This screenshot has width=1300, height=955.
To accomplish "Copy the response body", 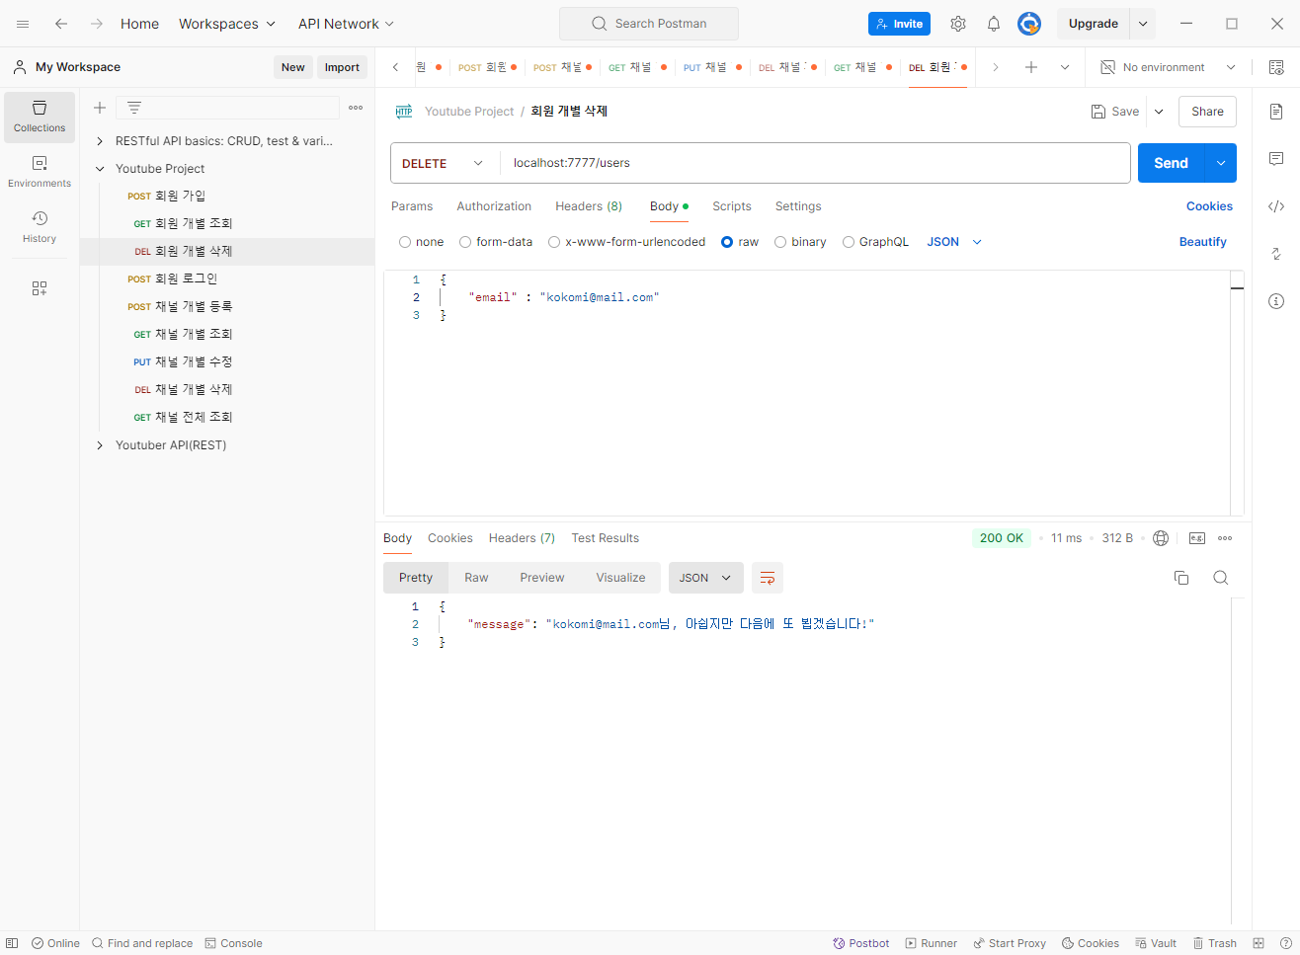I will pyautogui.click(x=1181, y=578).
